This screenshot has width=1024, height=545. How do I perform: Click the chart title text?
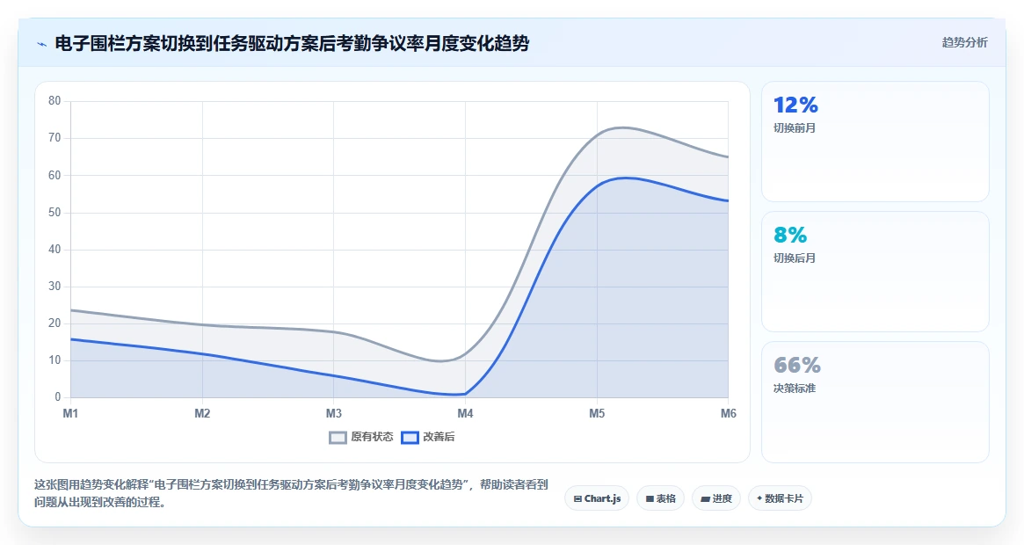(x=292, y=44)
